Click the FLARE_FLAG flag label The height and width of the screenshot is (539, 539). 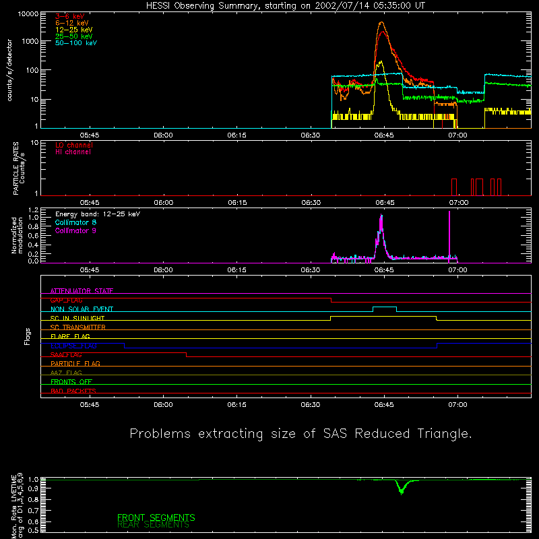[x=70, y=336]
